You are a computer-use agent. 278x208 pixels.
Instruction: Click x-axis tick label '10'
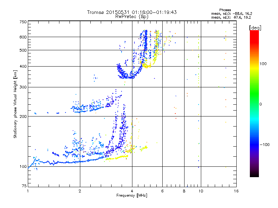pos(201,191)
